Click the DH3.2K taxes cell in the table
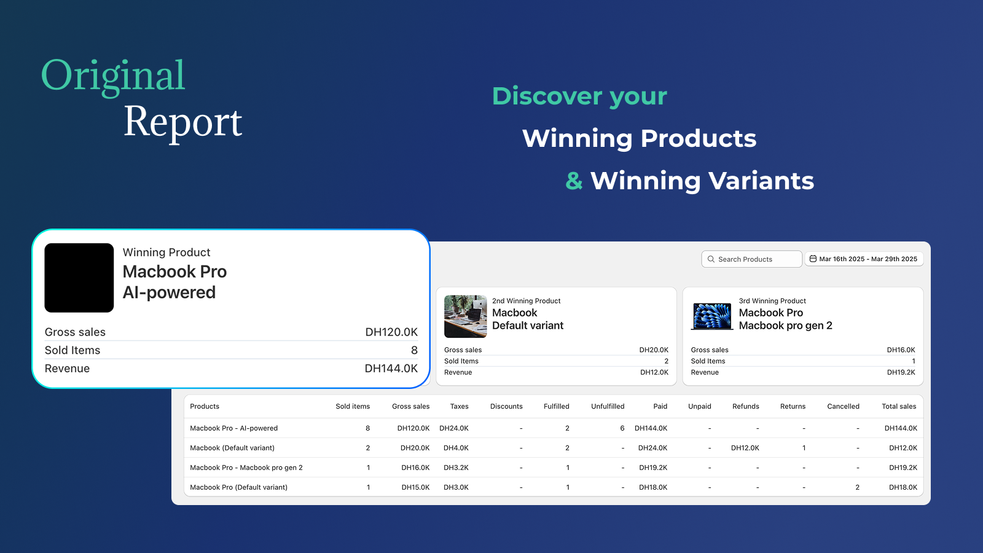The width and height of the screenshot is (983, 553). (x=456, y=468)
